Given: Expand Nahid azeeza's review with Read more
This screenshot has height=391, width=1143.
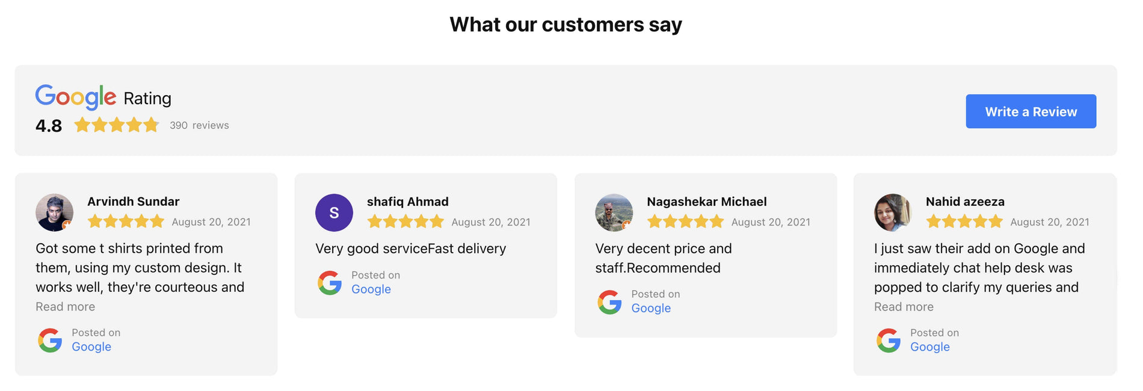Looking at the screenshot, I should click(904, 307).
